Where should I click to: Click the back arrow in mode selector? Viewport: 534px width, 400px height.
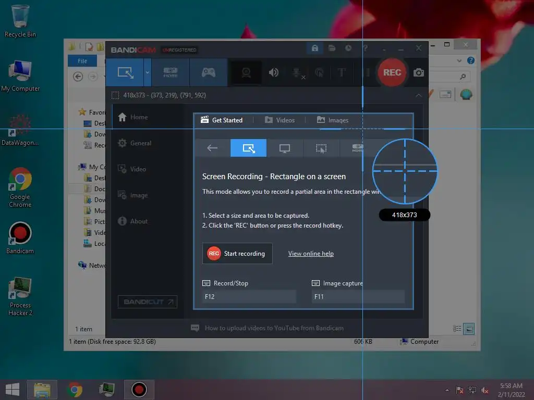(212, 148)
